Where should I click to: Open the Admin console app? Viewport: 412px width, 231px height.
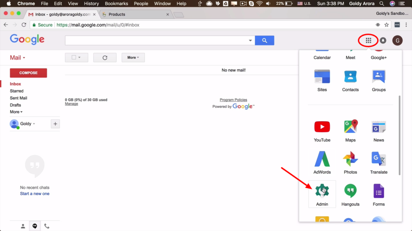click(322, 194)
